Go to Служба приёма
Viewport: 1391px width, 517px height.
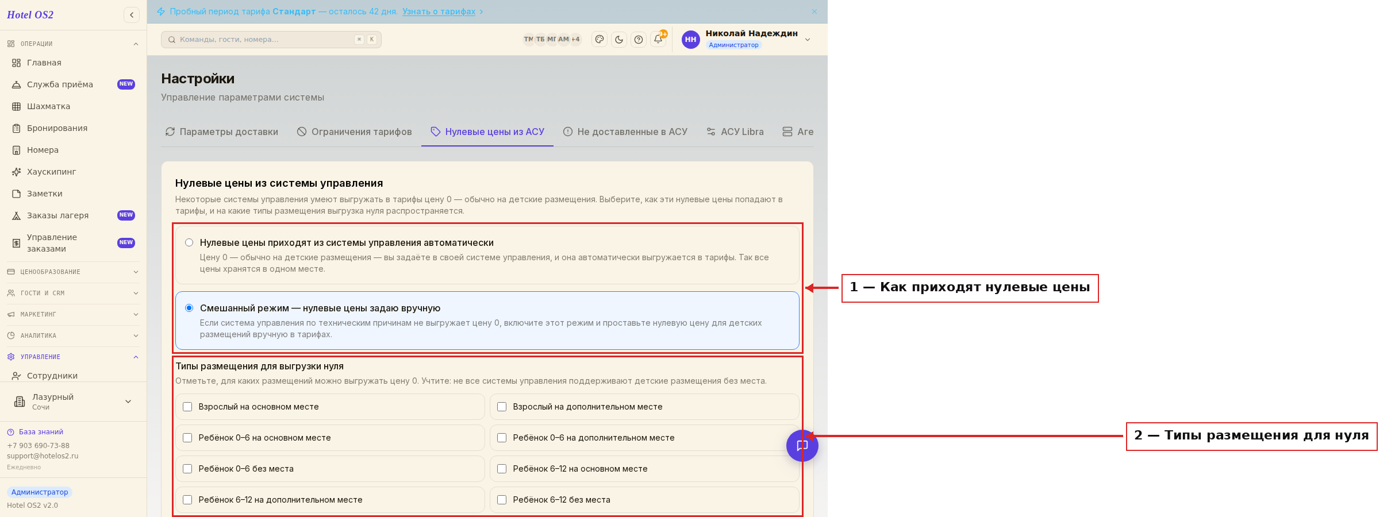73,84
